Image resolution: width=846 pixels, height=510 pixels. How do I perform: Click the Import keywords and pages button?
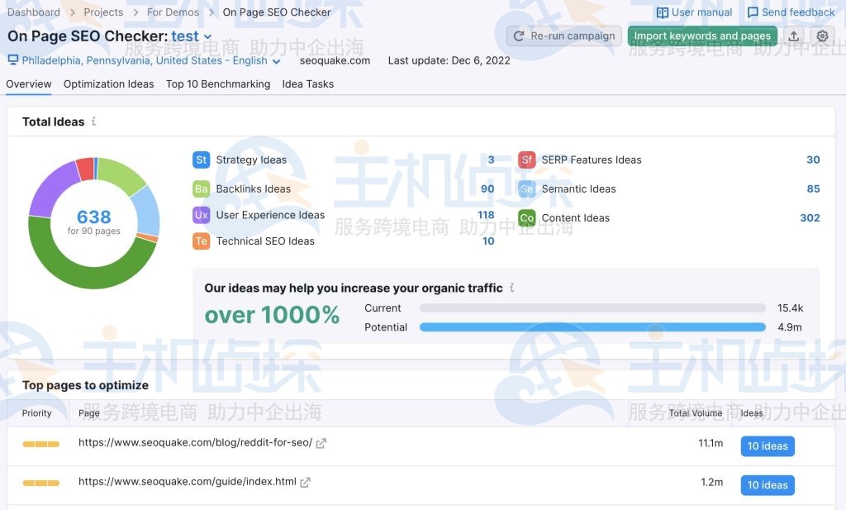(701, 36)
